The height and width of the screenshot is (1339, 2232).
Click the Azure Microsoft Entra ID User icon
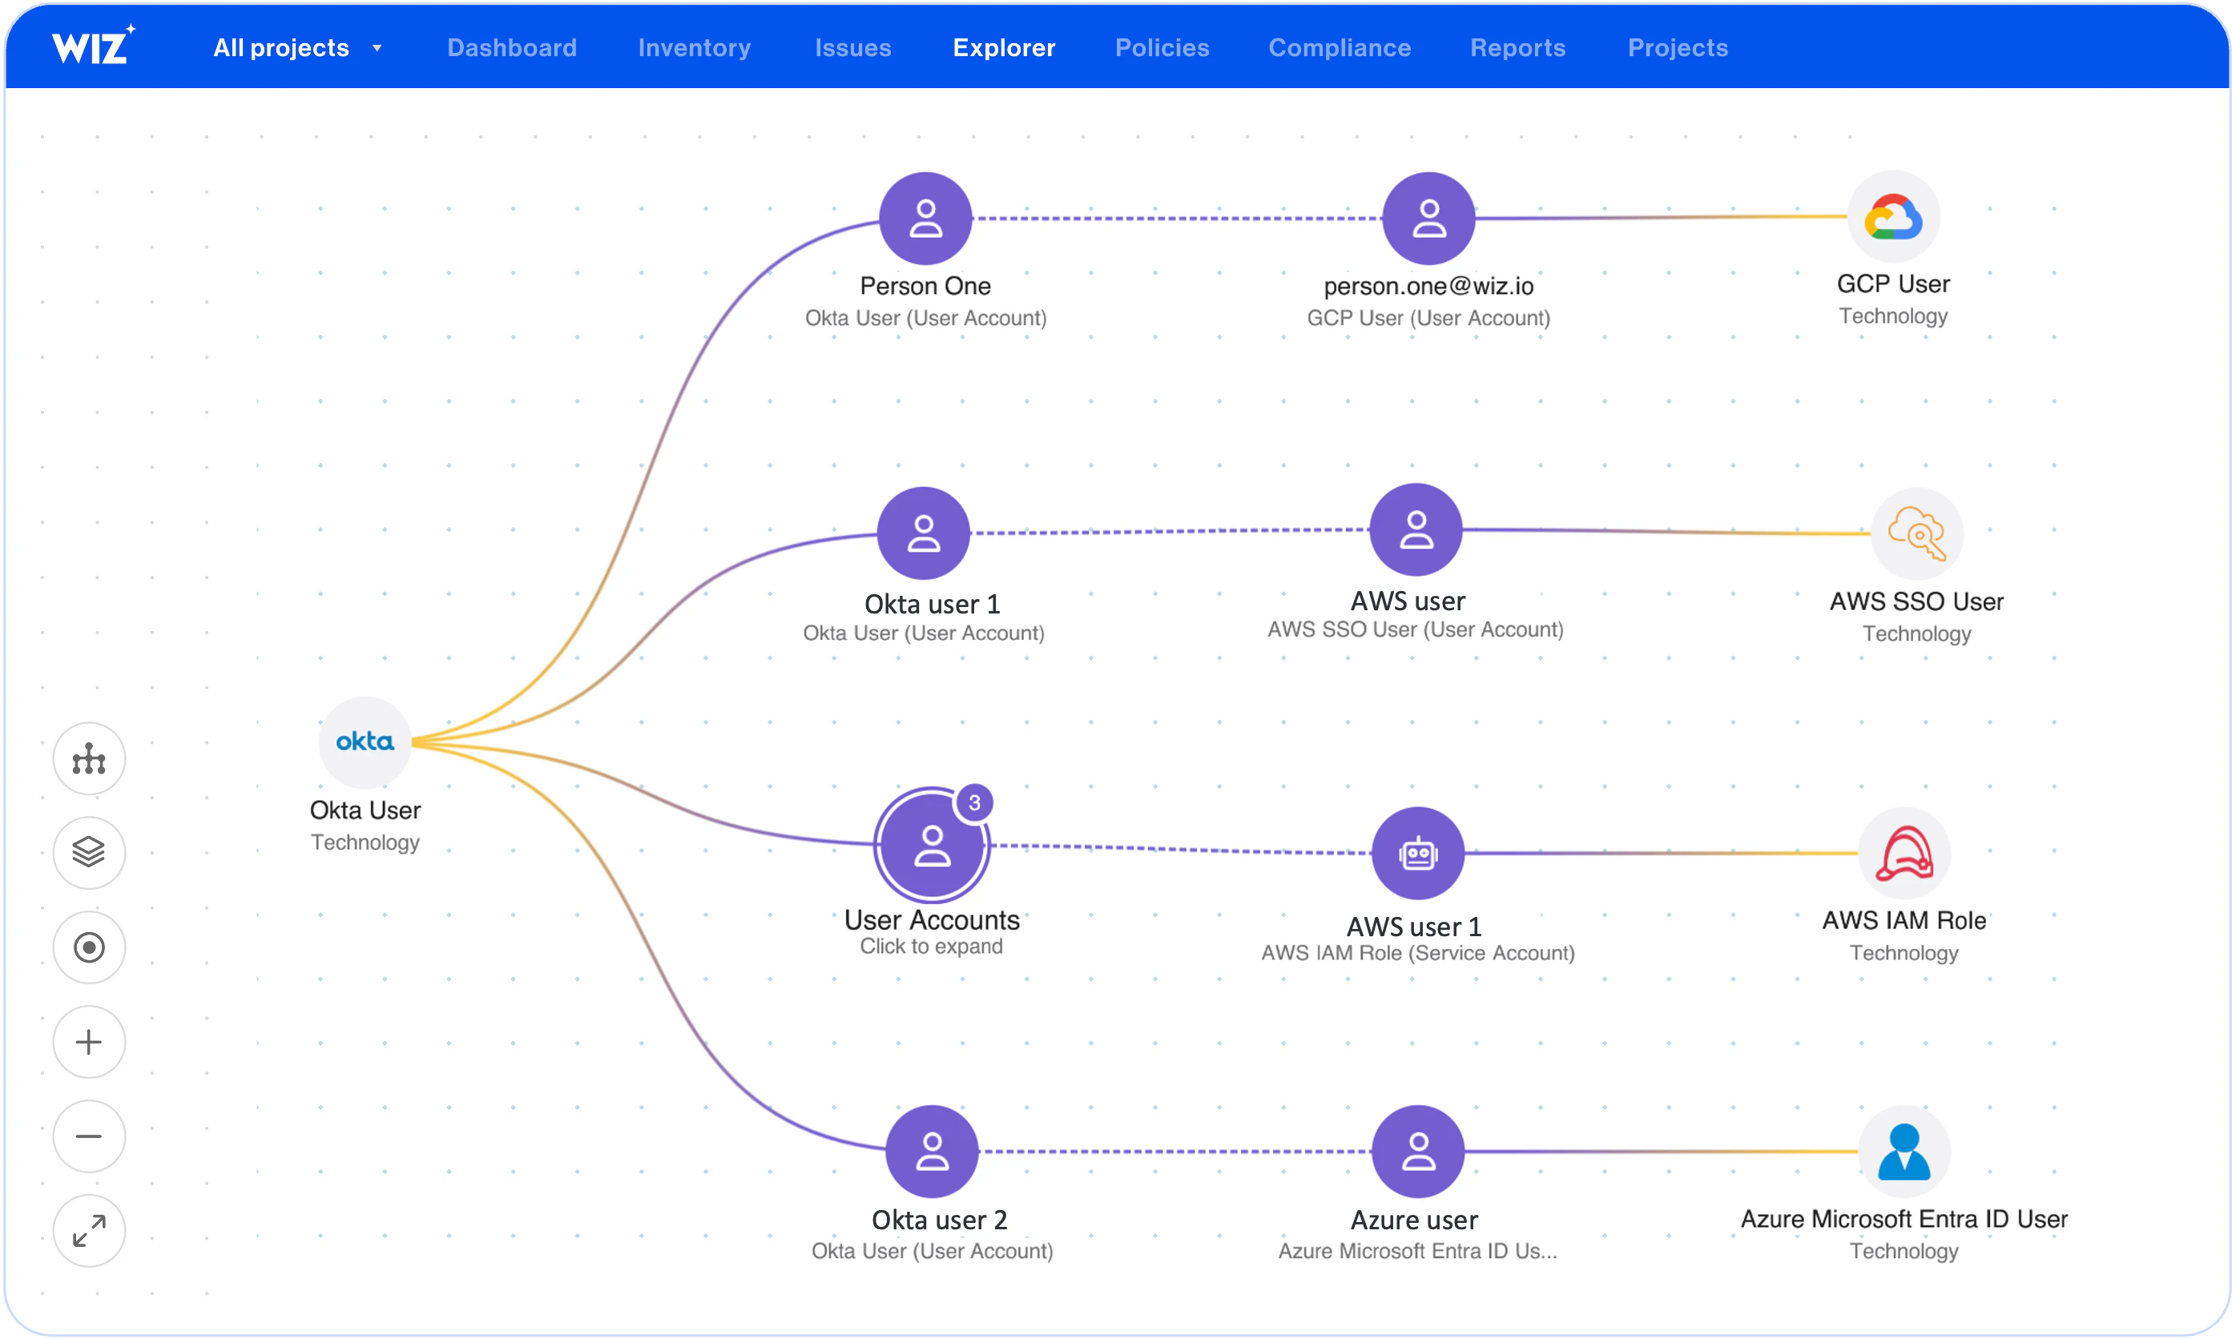pos(1904,1152)
